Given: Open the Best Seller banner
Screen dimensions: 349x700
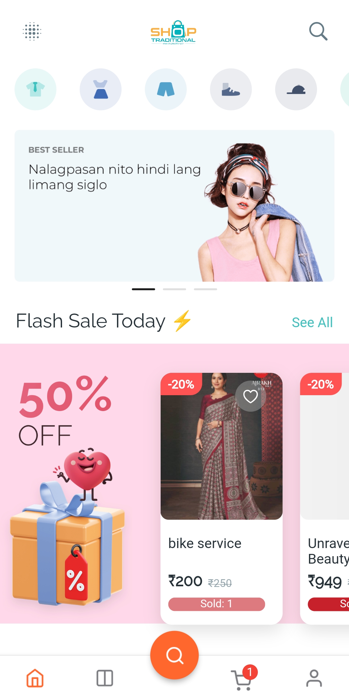Looking at the screenshot, I should [x=174, y=206].
